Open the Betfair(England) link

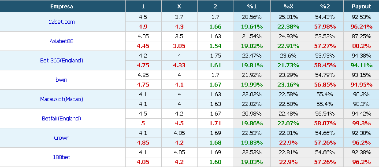point(61,118)
